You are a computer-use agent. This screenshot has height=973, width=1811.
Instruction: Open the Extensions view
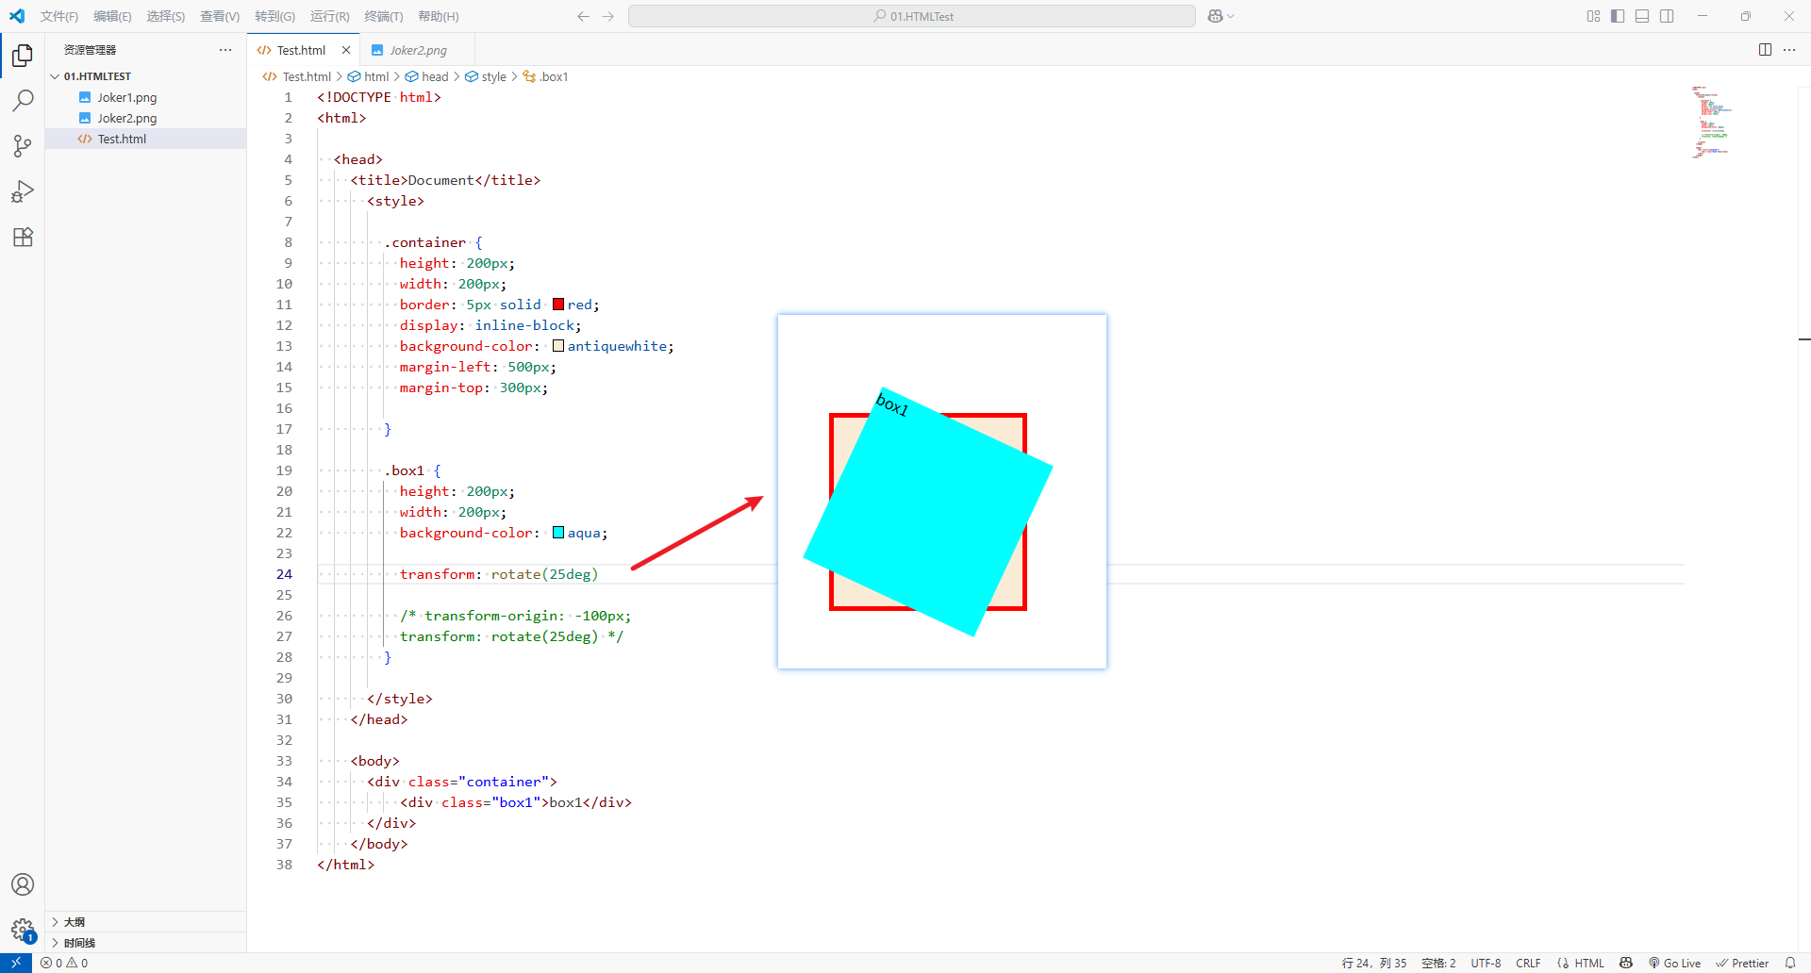[23, 237]
